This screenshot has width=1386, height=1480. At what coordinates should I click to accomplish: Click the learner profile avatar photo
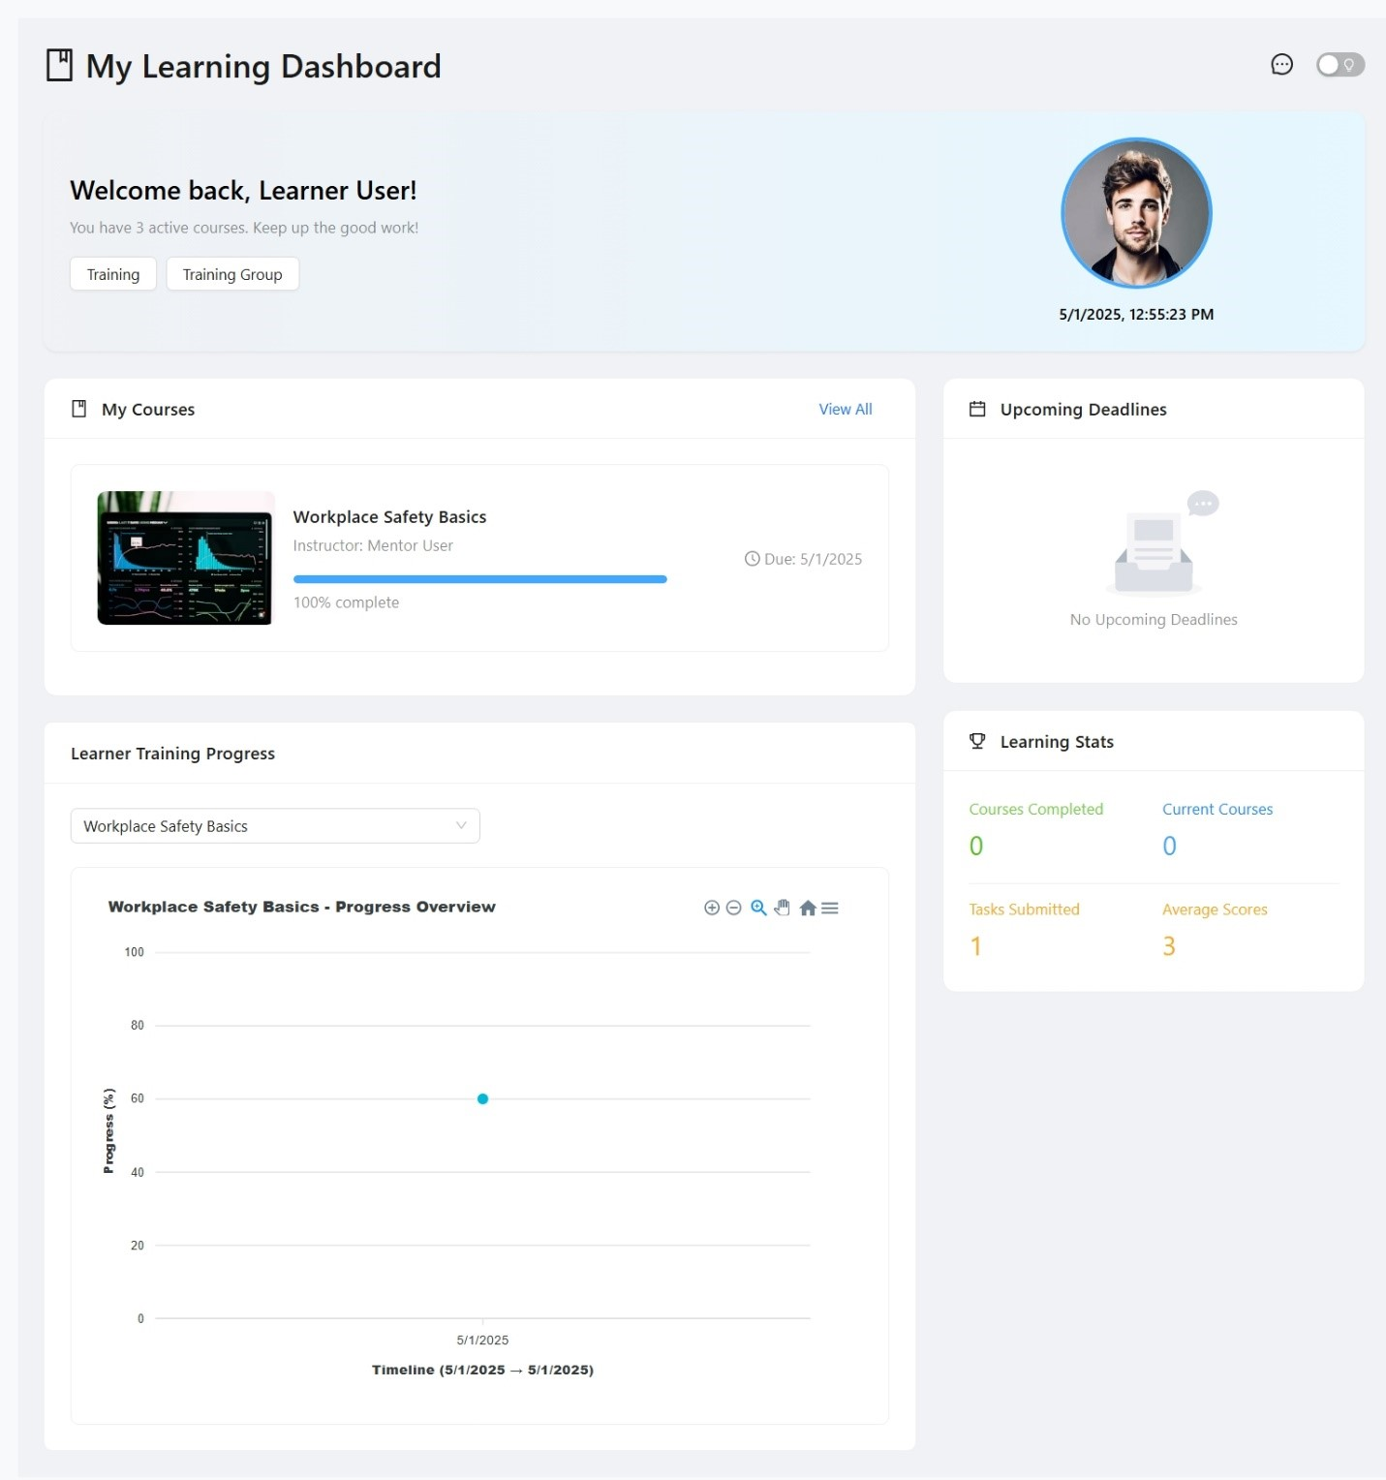tap(1136, 213)
